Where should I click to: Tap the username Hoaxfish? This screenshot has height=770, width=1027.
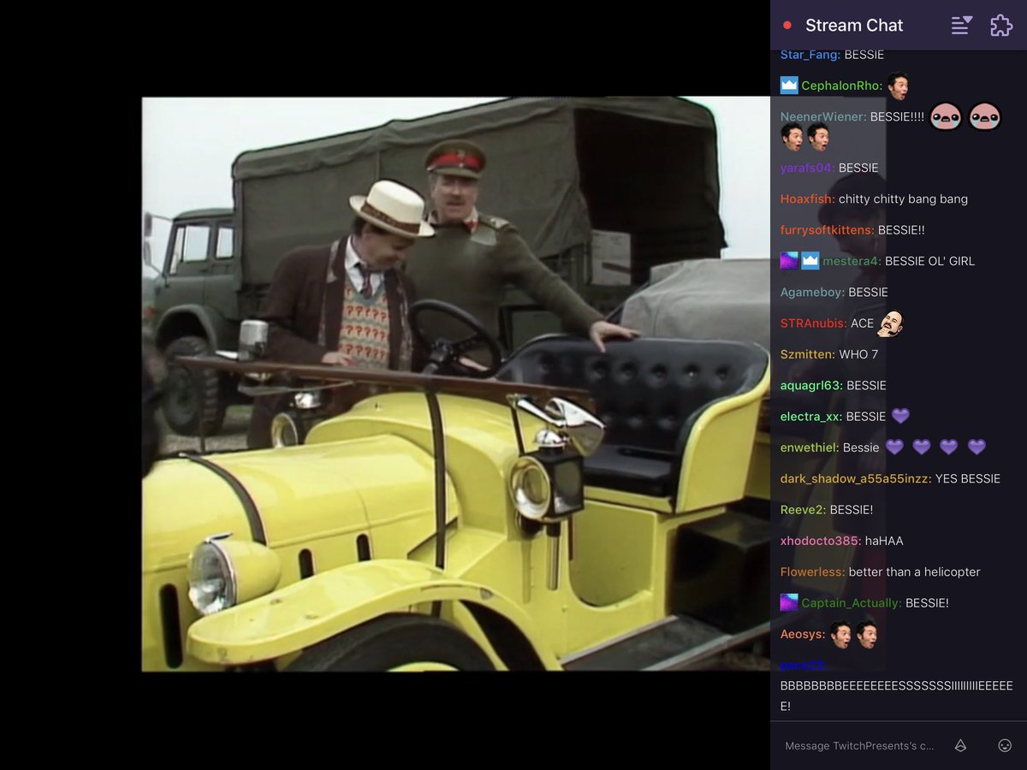tap(807, 198)
